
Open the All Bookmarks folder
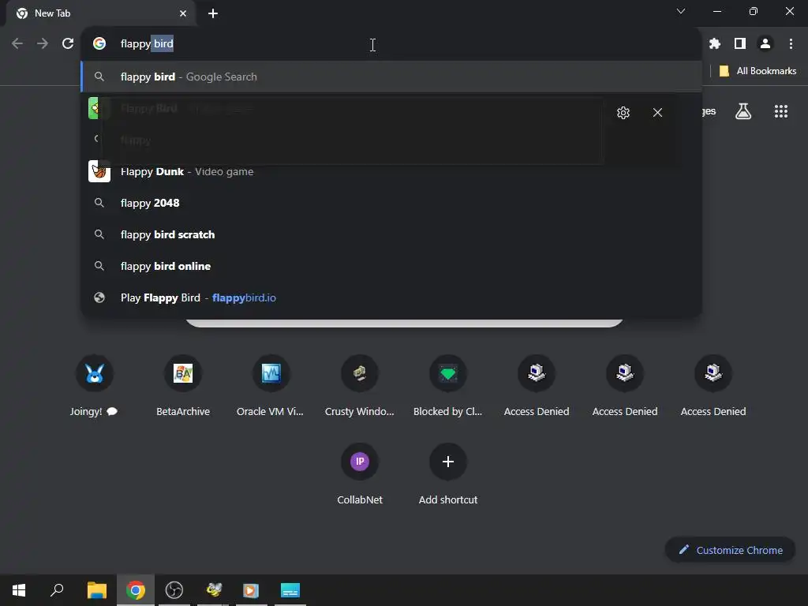coord(757,71)
